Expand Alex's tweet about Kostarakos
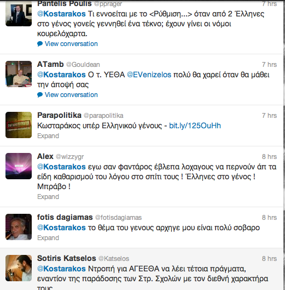285x290 pixels. tap(48, 197)
